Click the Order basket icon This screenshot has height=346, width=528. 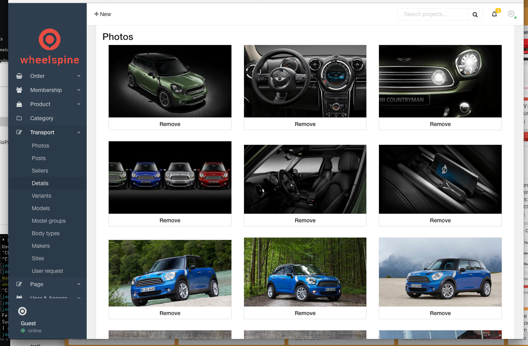pos(19,76)
